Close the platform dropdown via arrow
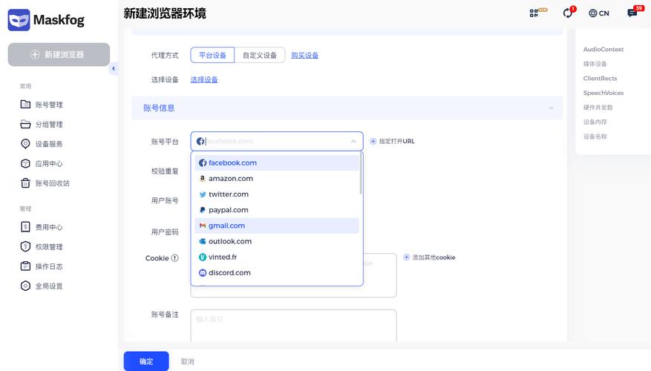Image resolution: width=651 pixels, height=371 pixels. click(353, 142)
